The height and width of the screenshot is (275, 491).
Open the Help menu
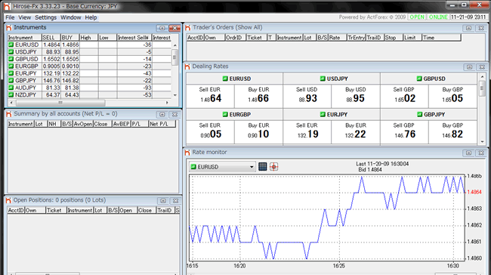tap(91, 17)
